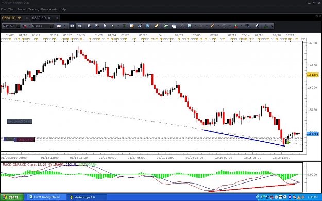Click the chart type icon
Image resolution: width=322 pixels, height=201 pixels.
tap(59, 26)
